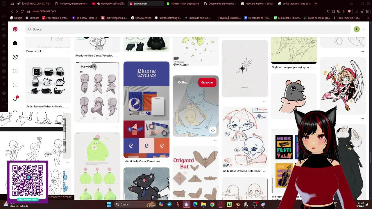The width and height of the screenshot is (372, 209).
Task: Click the Pinterest Buscar search field
Action: [x=188, y=29]
